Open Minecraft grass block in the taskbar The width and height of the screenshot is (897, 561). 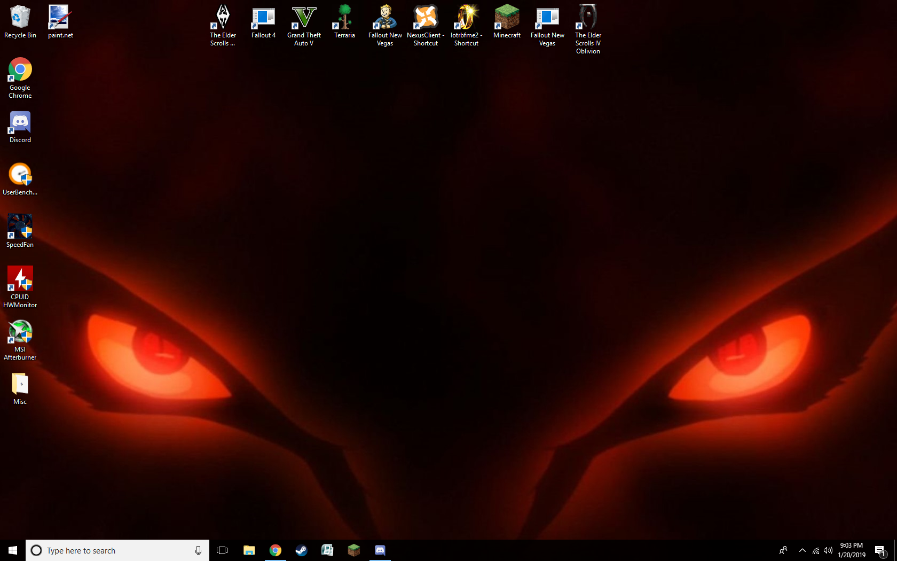click(x=353, y=550)
